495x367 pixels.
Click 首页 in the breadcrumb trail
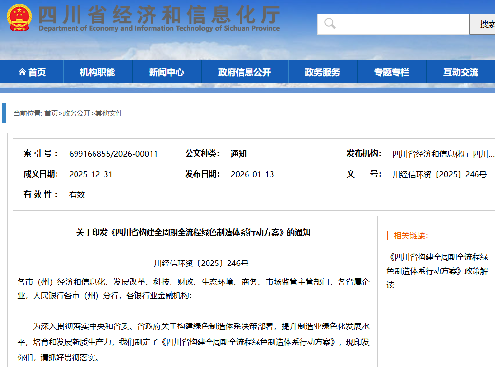pyautogui.click(x=51, y=113)
